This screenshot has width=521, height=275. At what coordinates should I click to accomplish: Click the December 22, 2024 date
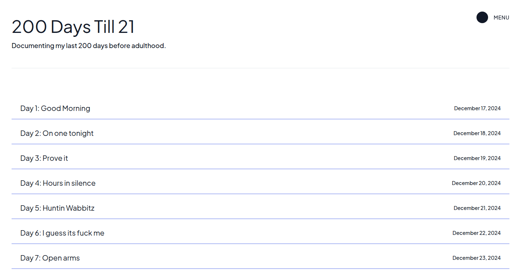tap(476, 233)
